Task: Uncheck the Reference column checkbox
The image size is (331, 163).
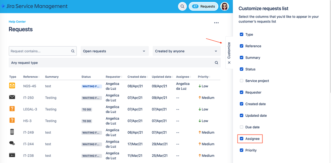Action: pyautogui.click(x=242, y=46)
